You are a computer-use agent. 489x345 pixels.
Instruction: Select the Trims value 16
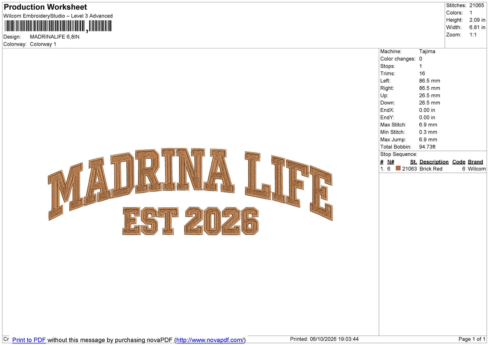[x=422, y=73]
